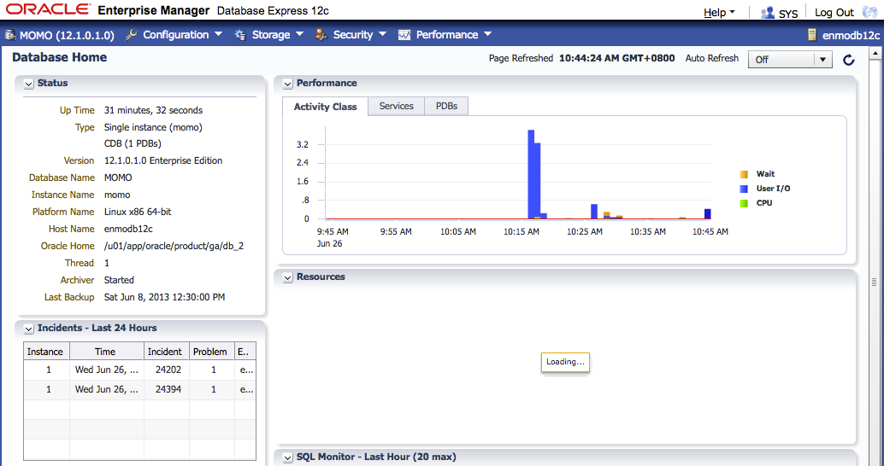Click the User I/O legend swatch
The width and height of the screenshot is (884, 466).
[x=744, y=189]
